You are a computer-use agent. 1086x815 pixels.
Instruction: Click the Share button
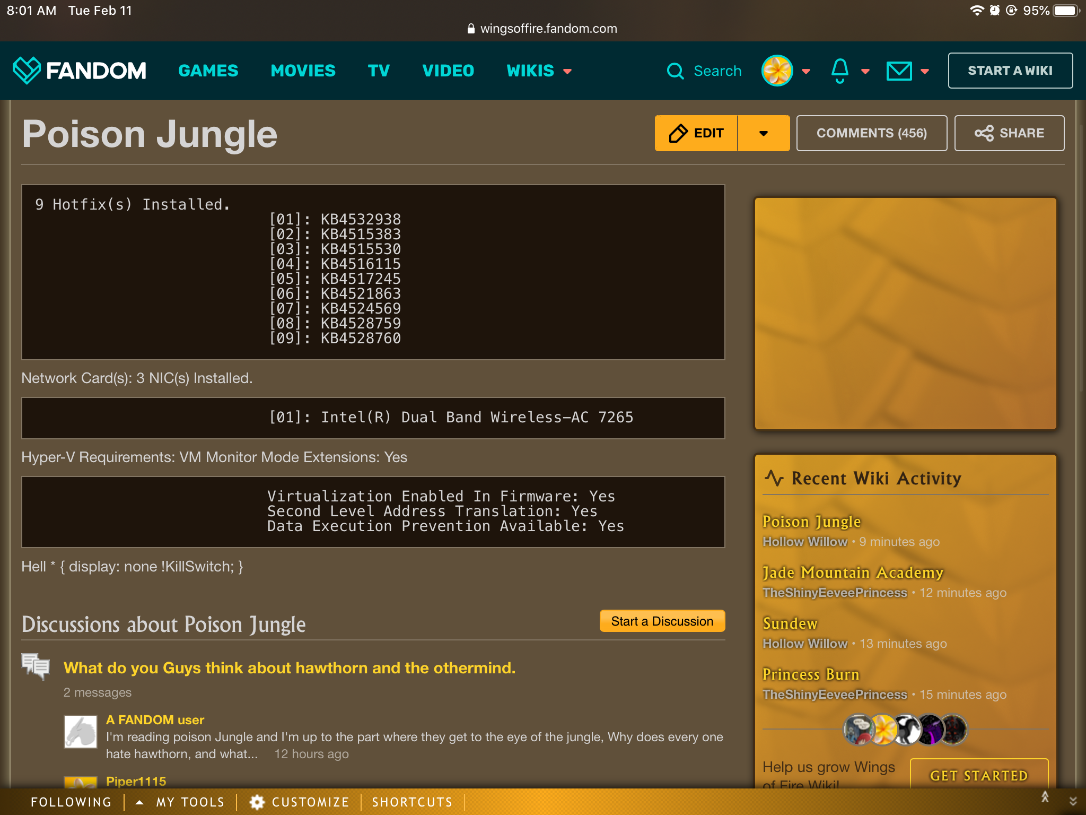pos(1009,133)
